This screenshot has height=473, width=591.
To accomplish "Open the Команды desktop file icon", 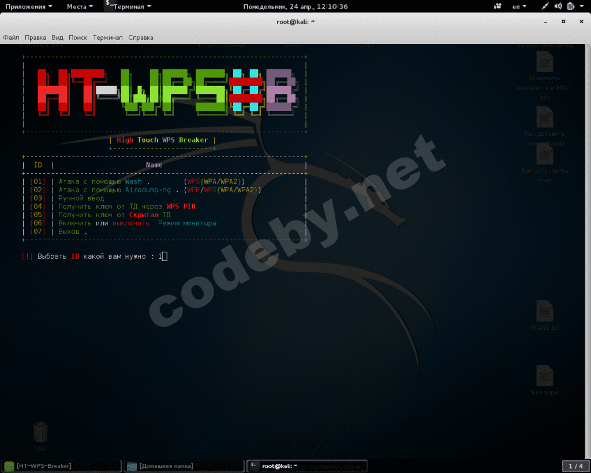I will point(545,380).
